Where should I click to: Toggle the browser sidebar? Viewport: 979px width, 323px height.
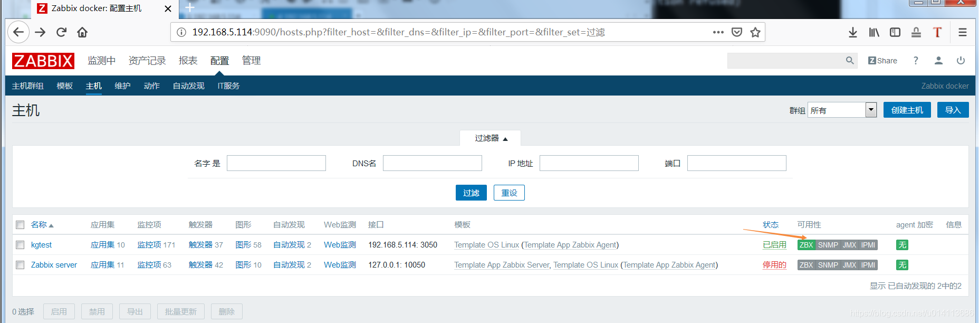[x=895, y=32]
